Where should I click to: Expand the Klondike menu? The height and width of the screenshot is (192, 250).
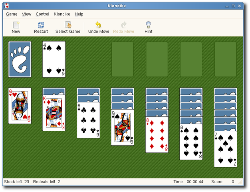62,14
